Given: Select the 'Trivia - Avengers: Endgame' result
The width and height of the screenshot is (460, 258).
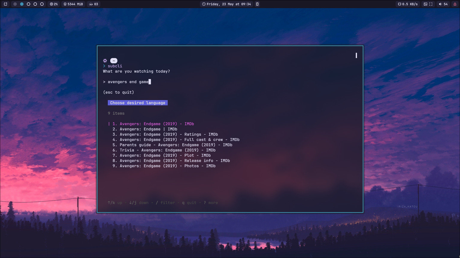Looking at the screenshot, I should click(x=164, y=150).
